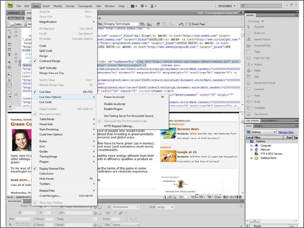Expand the Network tree node

pyautogui.click(x=251, y=150)
